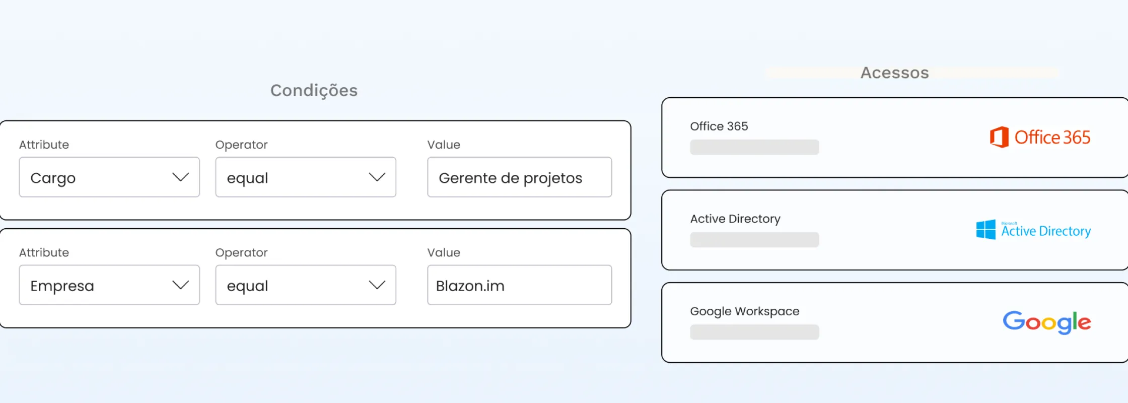
Task: Click chevron of second equal operator
Action: (x=377, y=285)
